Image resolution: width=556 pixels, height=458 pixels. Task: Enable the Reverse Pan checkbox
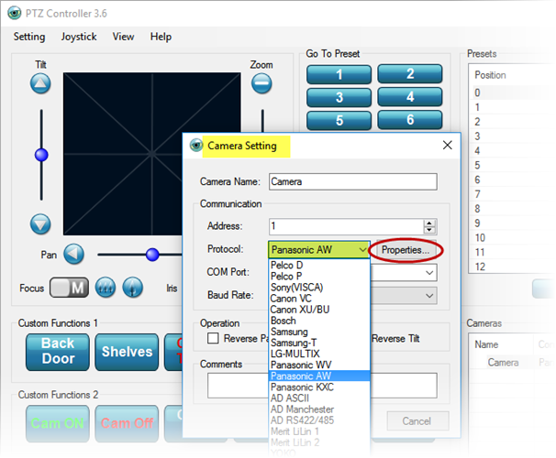coord(213,338)
